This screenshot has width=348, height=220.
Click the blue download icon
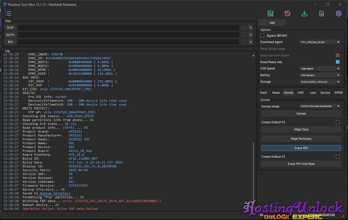point(305,14)
